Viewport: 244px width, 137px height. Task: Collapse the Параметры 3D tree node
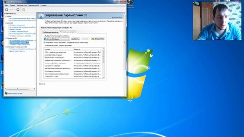6,38
